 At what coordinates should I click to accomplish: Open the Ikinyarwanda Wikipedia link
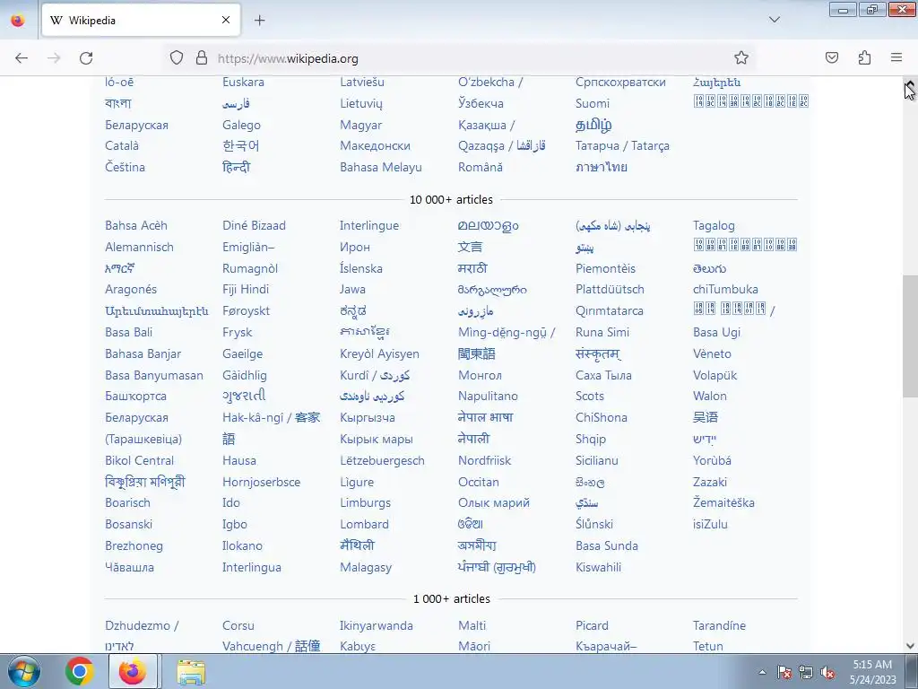coord(376,625)
